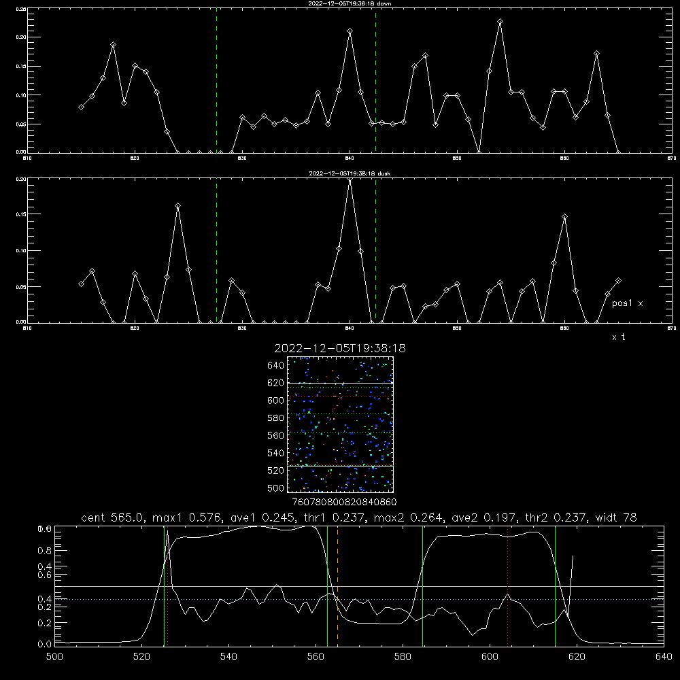
Task: Click the green vertical line near 585
Action: (x=422, y=586)
